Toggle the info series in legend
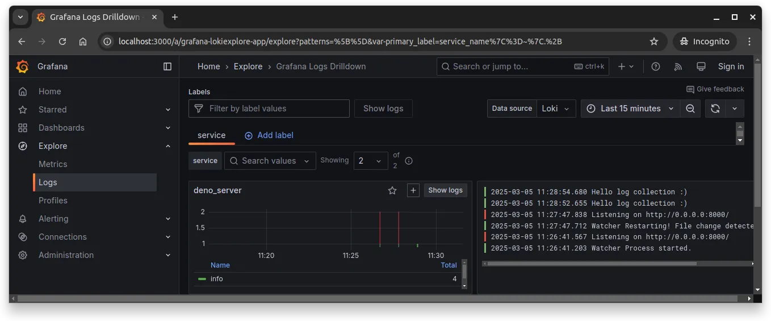The height and width of the screenshot is (321, 771). click(x=217, y=279)
